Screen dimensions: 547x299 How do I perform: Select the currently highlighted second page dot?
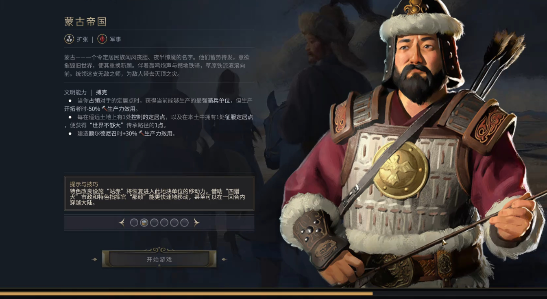click(144, 223)
